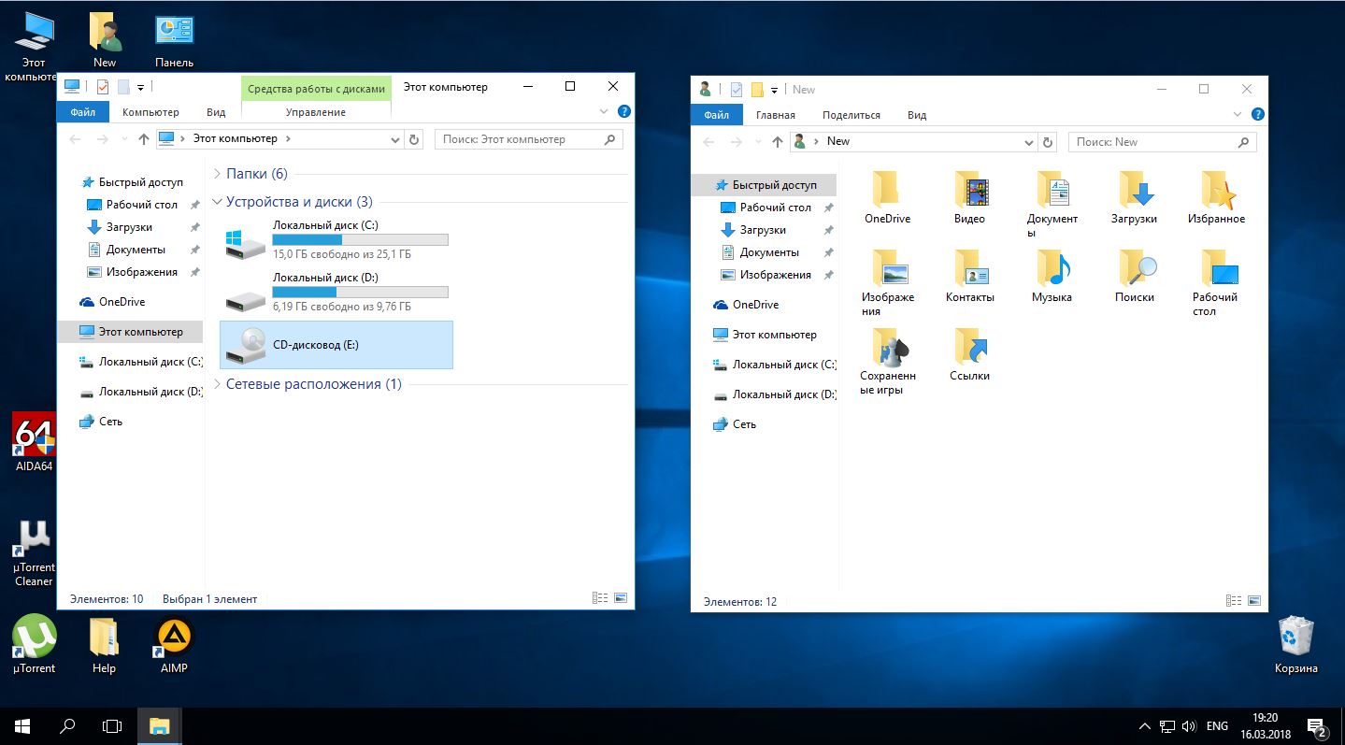The width and height of the screenshot is (1345, 745).
Task: Click the refresh button in New window address bar
Action: coord(1048,142)
